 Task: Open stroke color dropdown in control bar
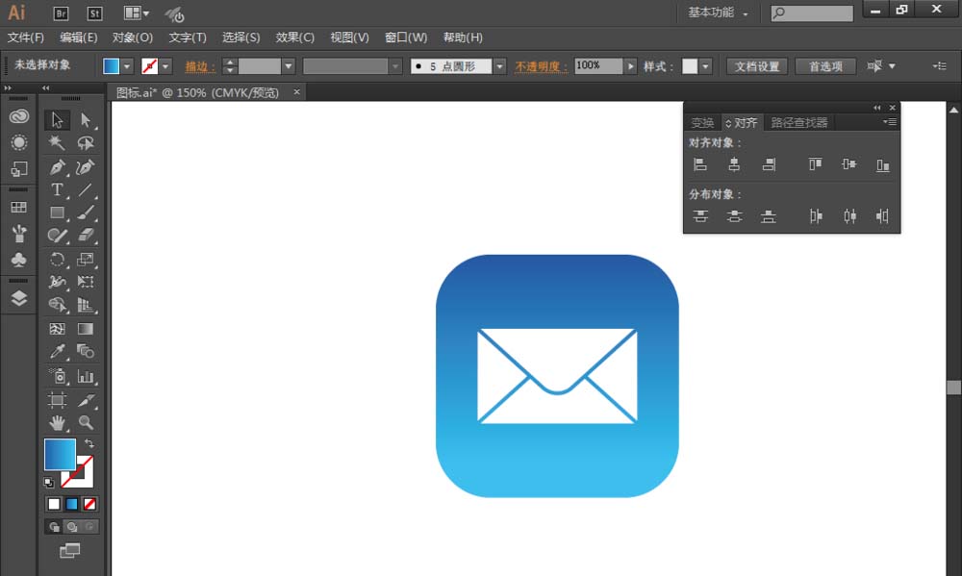tap(165, 66)
